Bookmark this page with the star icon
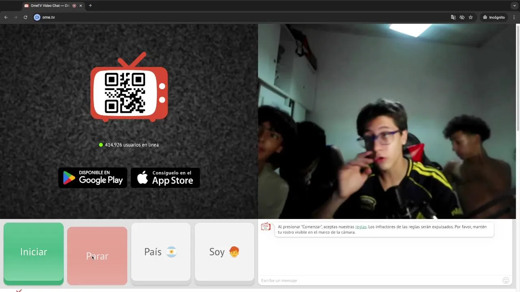The width and height of the screenshot is (520, 292). (470, 17)
